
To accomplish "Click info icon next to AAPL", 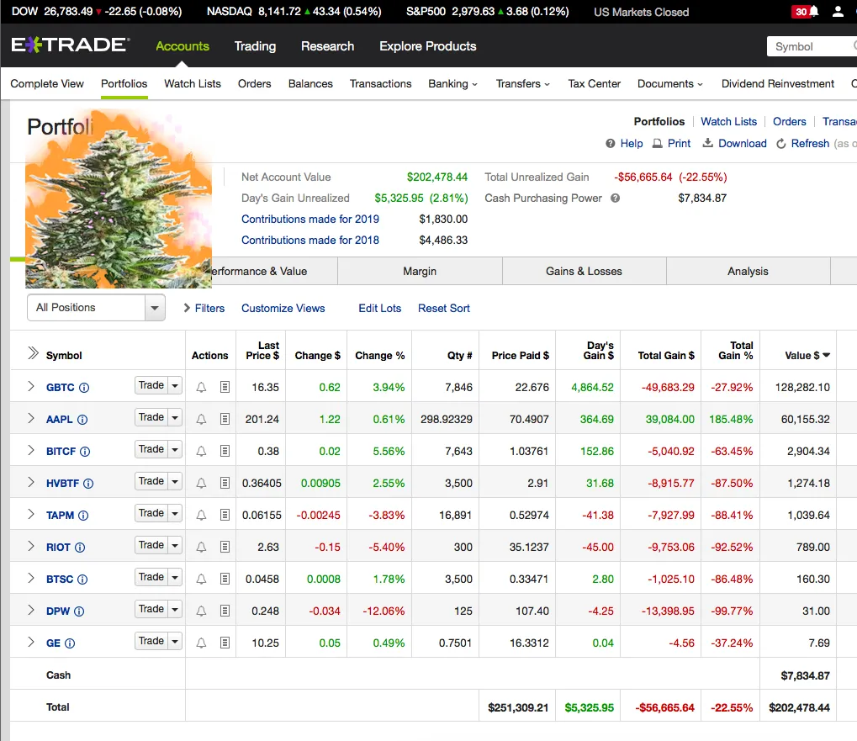I will 82,420.
